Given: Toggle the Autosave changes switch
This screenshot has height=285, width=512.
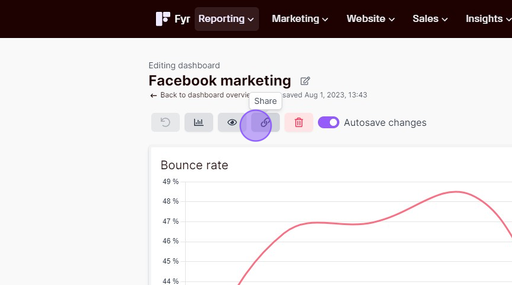Looking at the screenshot, I should point(329,122).
